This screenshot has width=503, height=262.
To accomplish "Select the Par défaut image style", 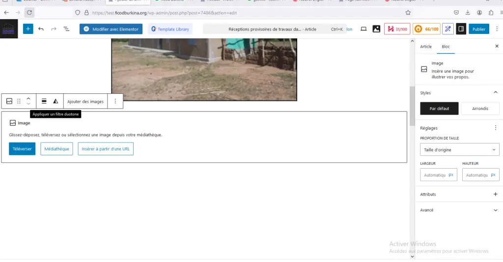I will 439,109.
